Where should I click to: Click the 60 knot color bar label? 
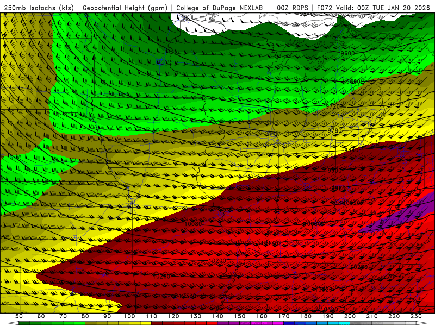pyautogui.click(x=41, y=316)
